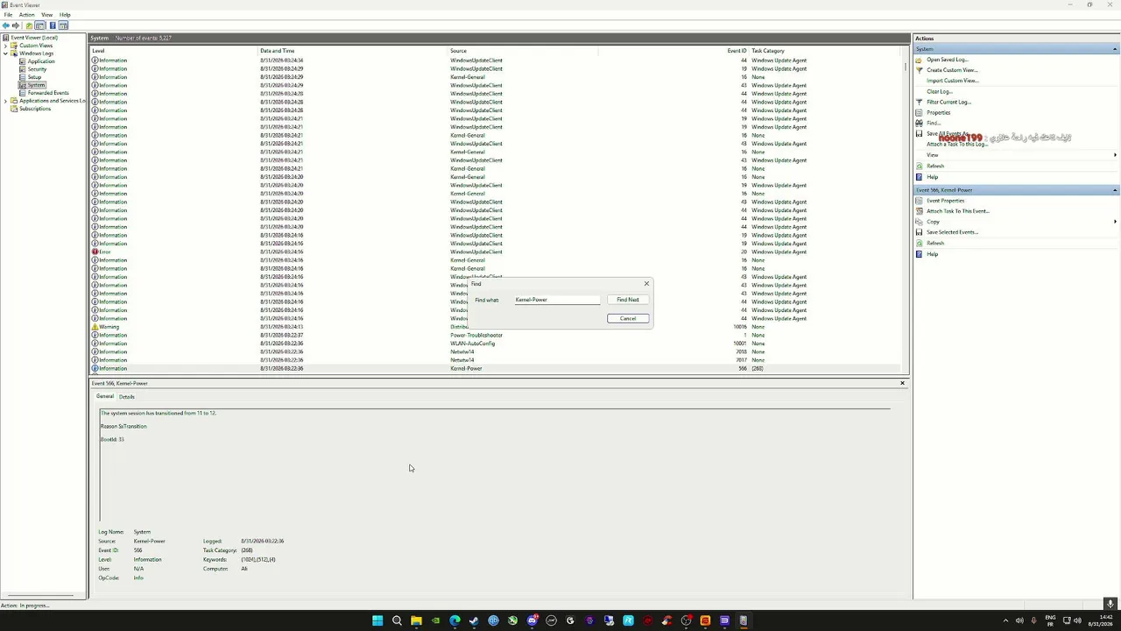Open the Copy submenu arrow in Actions
This screenshot has height=631, width=1121.
point(1115,222)
